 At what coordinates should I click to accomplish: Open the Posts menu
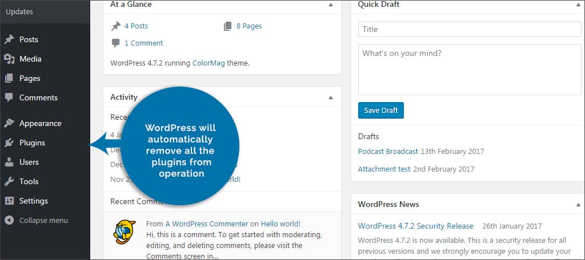pos(29,39)
